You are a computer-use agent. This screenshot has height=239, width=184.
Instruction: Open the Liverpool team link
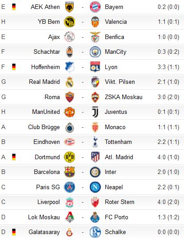pyautogui.click(x=49, y=202)
